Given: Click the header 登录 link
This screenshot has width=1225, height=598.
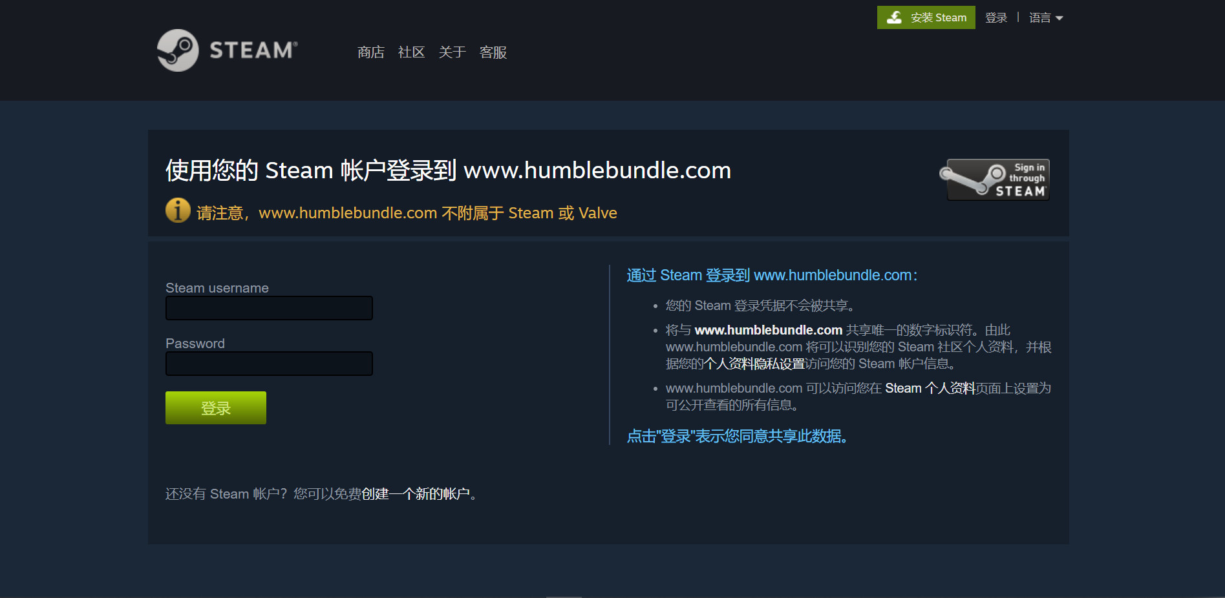Looking at the screenshot, I should [x=996, y=17].
